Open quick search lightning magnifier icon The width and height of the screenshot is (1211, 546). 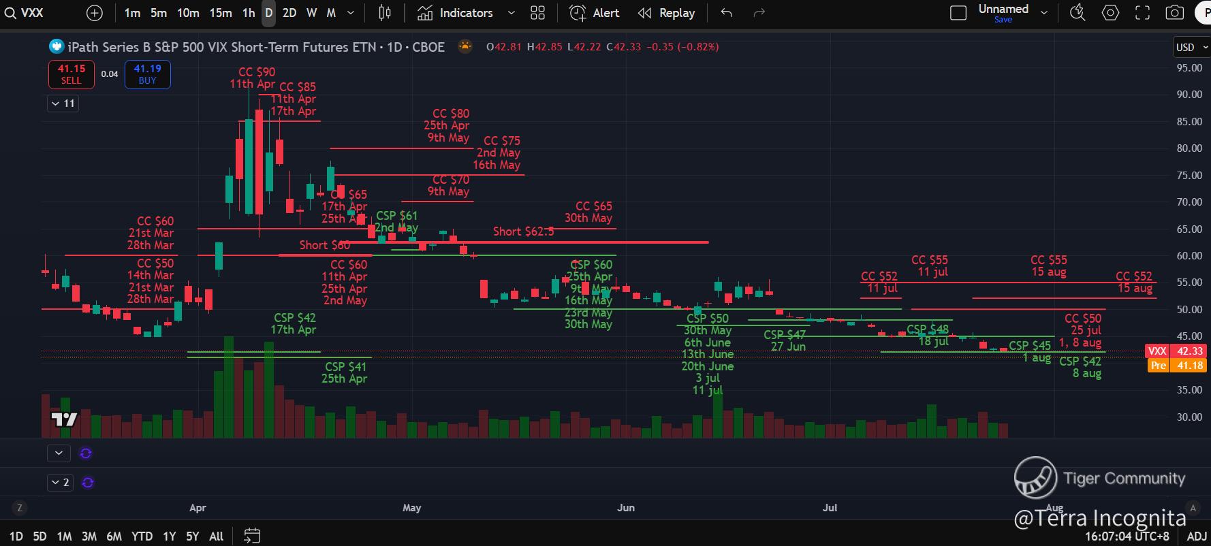pyautogui.click(x=1078, y=13)
